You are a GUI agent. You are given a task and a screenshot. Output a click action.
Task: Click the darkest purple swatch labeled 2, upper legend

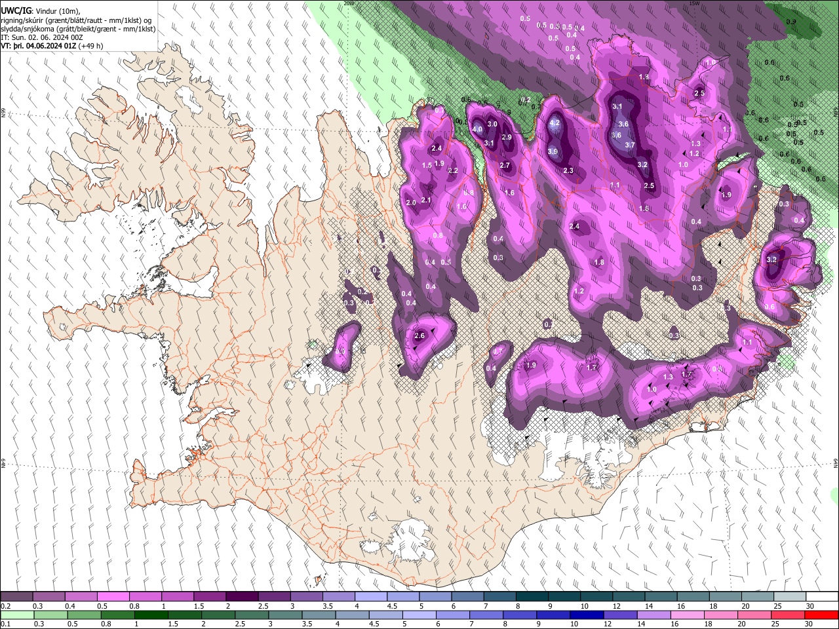pos(241,597)
